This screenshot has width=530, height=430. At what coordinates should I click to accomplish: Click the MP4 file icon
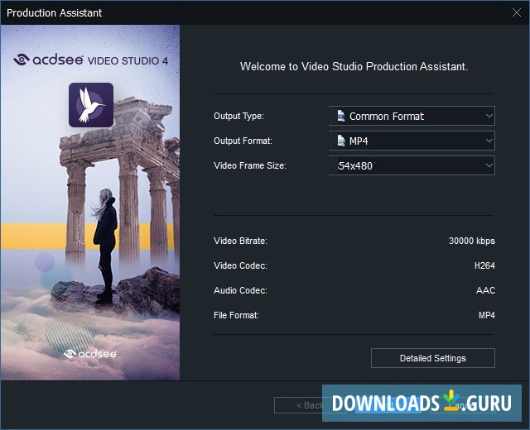[x=341, y=141]
